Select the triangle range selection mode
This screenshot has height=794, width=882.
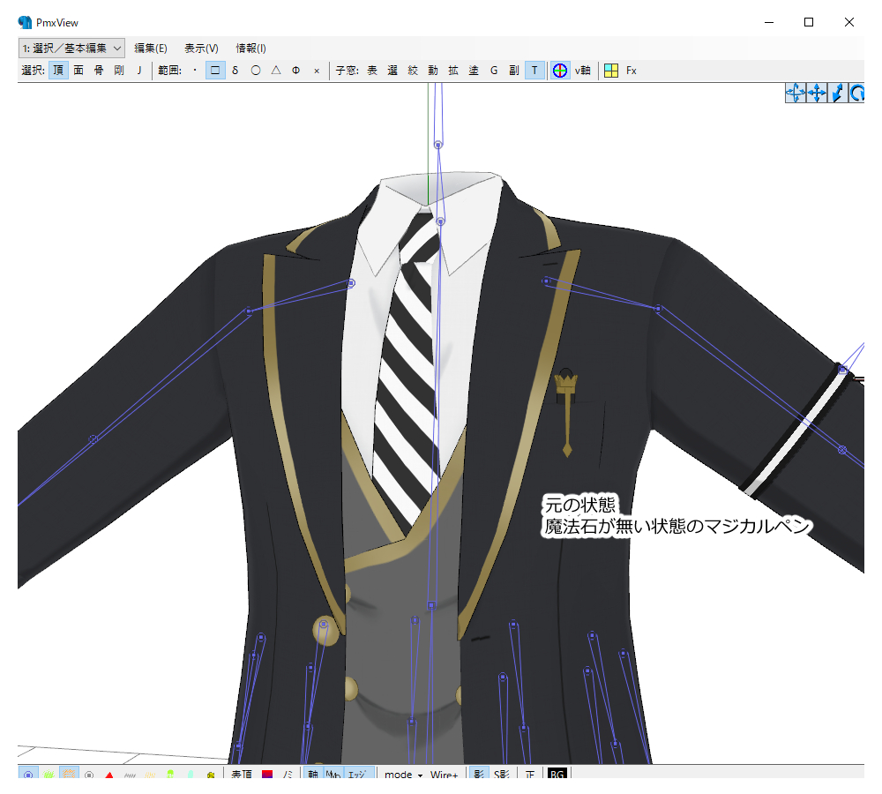click(275, 71)
